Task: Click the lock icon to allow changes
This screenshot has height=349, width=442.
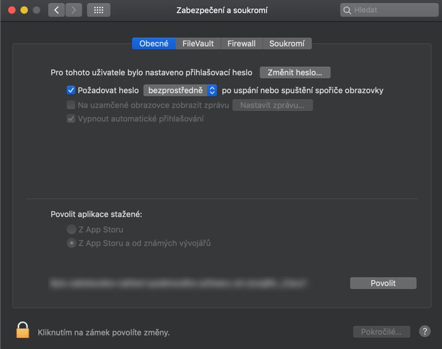Action: (23, 330)
